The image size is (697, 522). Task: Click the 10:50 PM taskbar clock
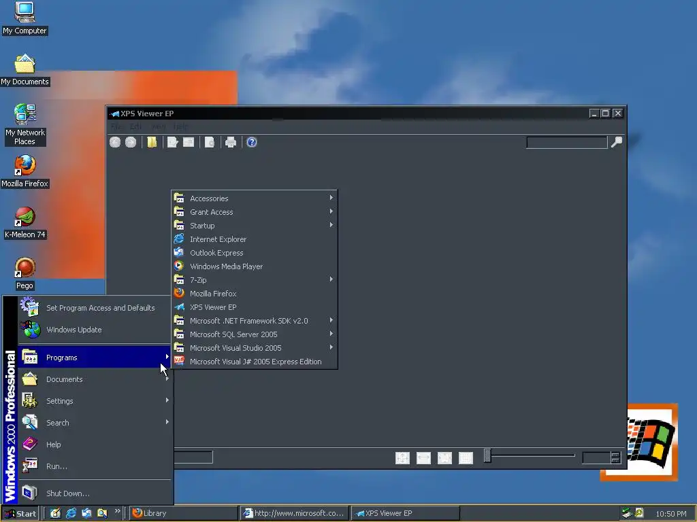(x=670, y=514)
